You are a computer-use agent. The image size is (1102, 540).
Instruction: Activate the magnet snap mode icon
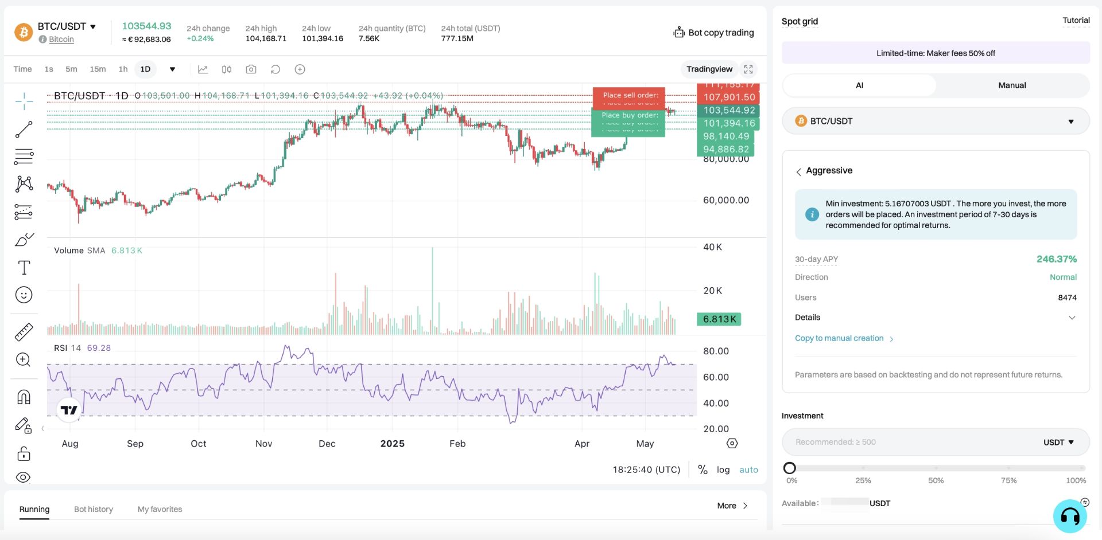[24, 397]
